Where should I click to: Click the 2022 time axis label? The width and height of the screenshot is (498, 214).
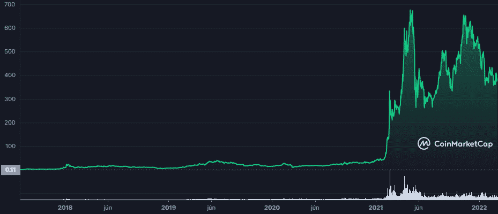(479, 207)
